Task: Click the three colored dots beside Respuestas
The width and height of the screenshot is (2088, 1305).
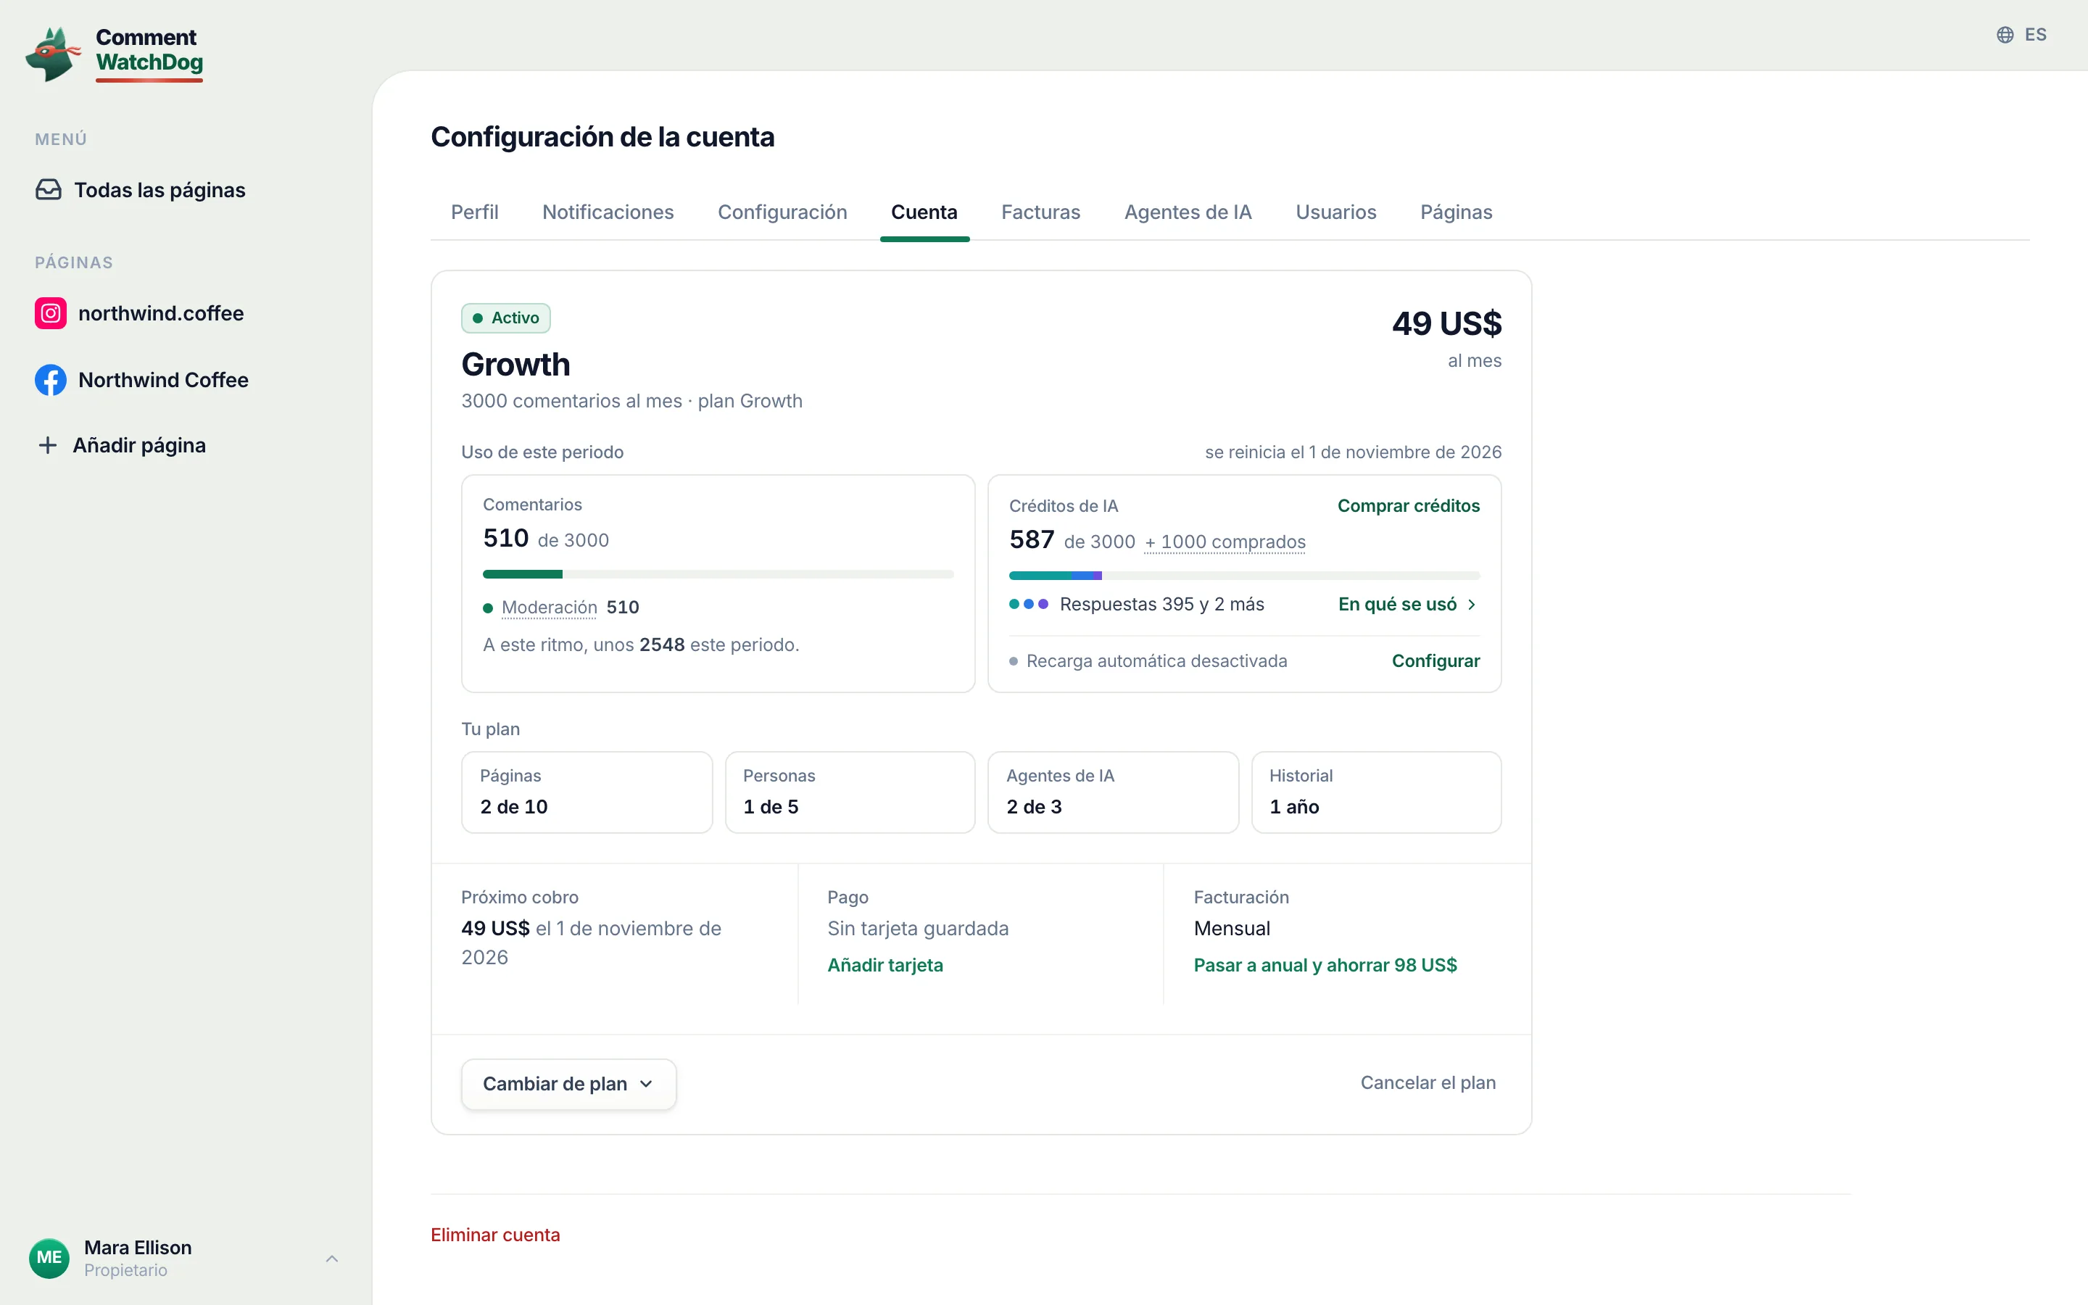Action: click(x=1029, y=604)
